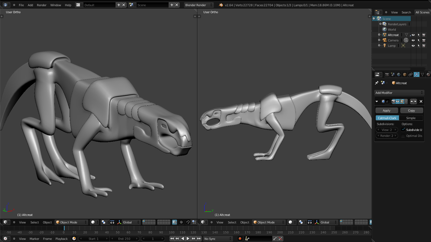The image size is (431, 242).
Task: Toggle the Subdivide UVs checkbox
Action: point(403,130)
